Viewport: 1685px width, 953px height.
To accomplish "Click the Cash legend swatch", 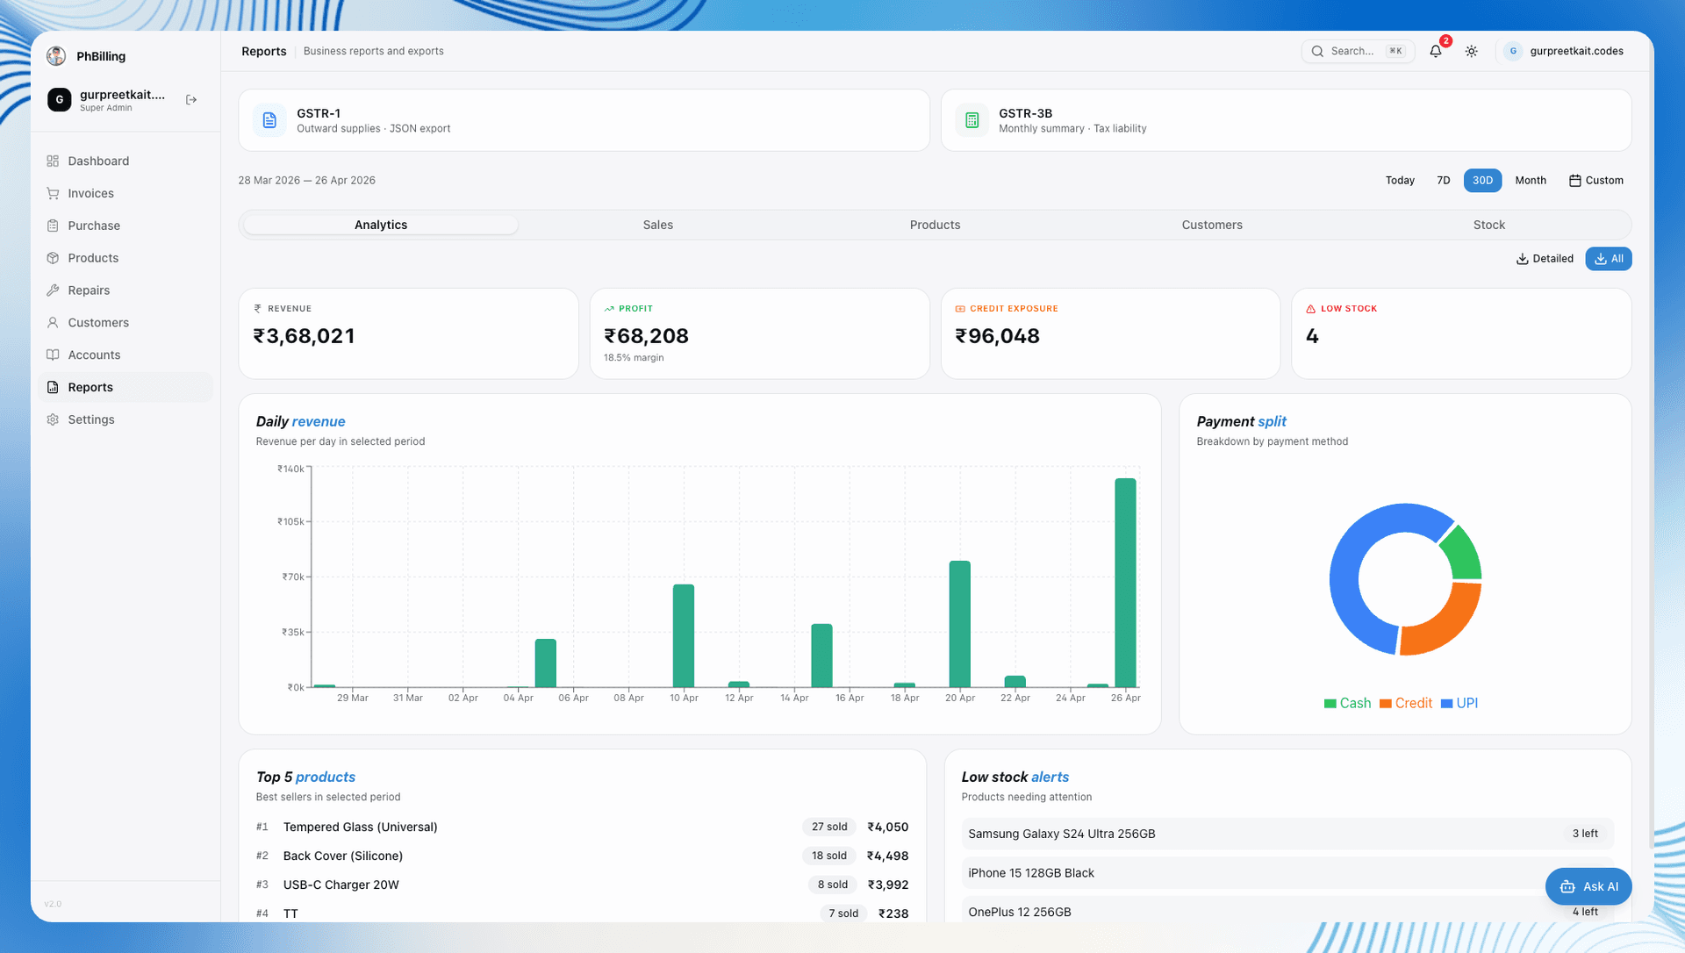I will pyautogui.click(x=1330, y=704).
